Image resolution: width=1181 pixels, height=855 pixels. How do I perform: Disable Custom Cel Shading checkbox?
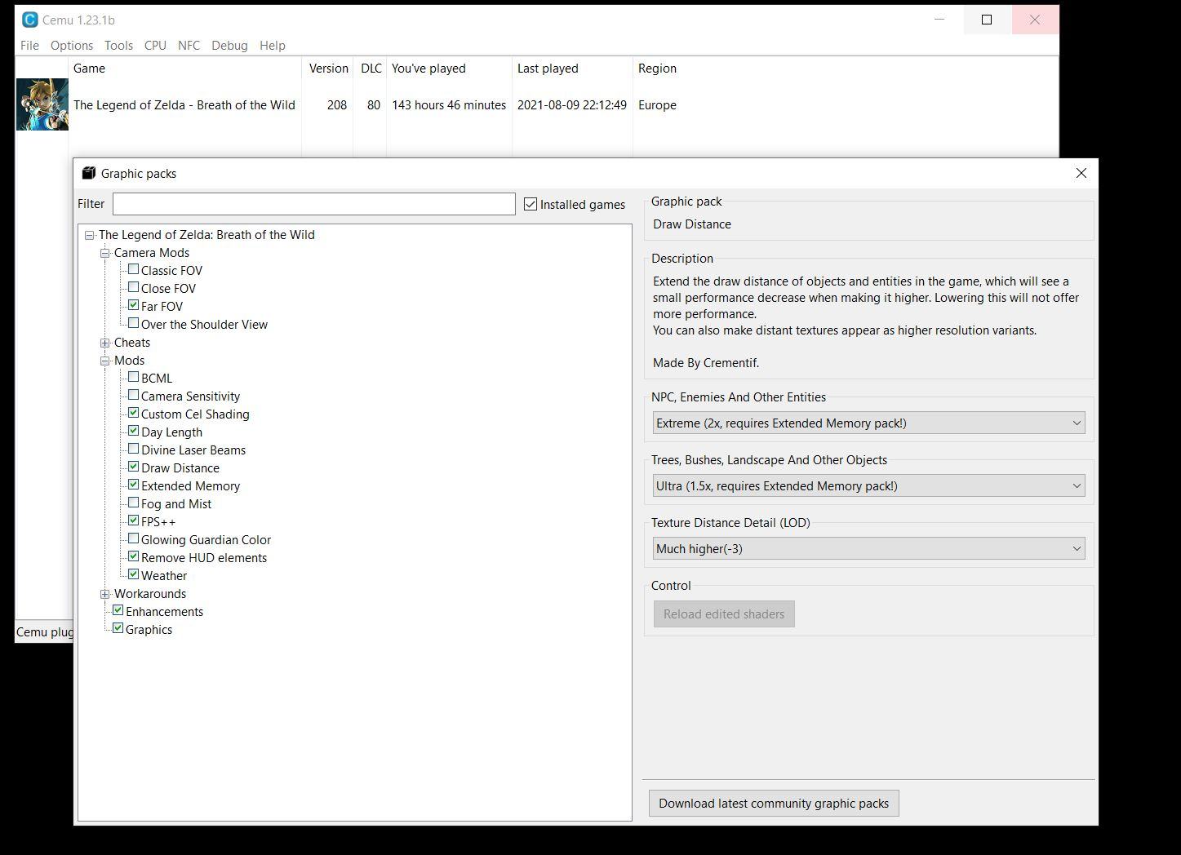coord(133,413)
